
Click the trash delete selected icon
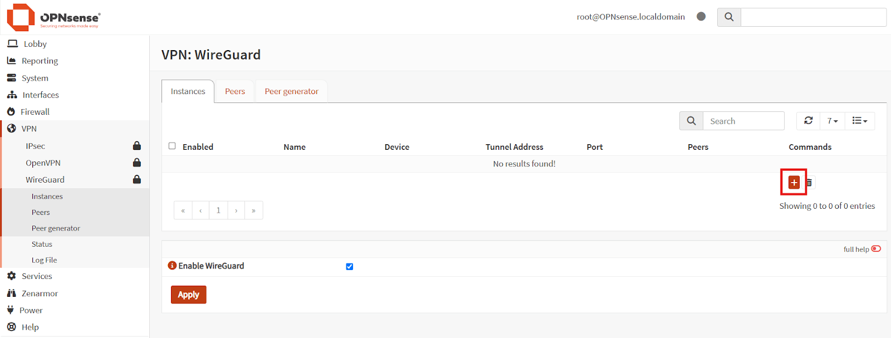pyautogui.click(x=809, y=183)
